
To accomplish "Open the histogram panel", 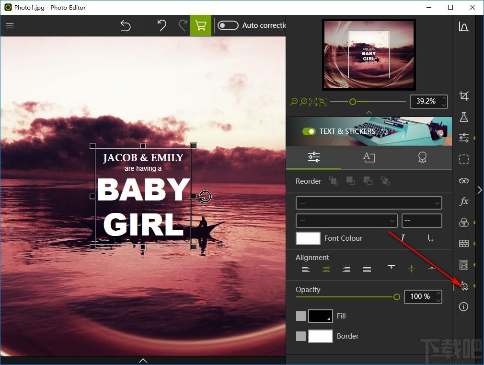I will (x=463, y=26).
